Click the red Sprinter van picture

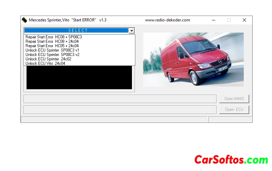pos(193,59)
